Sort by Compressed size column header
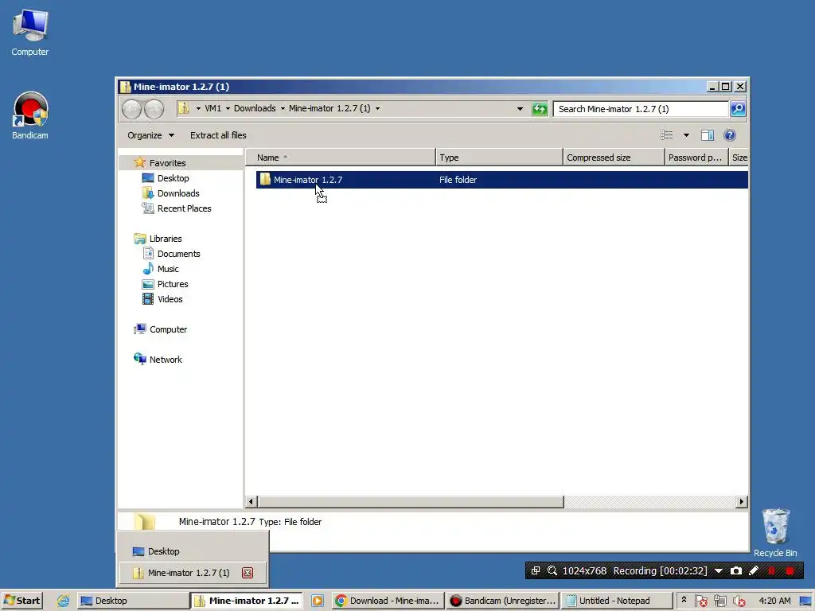This screenshot has height=611, width=815. coord(614,158)
